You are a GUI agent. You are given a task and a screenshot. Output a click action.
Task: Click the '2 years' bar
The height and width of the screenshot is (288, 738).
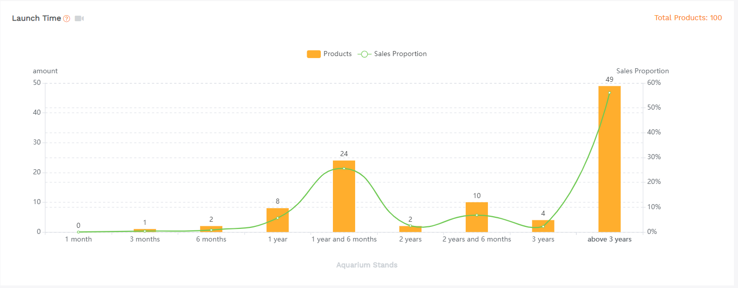click(410, 229)
